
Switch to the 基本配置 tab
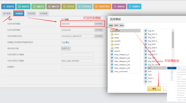[x=7, y=13]
